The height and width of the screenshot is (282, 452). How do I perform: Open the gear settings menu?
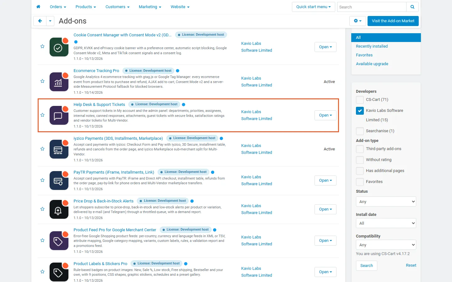358,21
